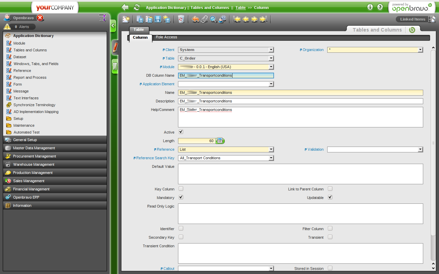
Task: Click the Search magnifier icon in toolbar
Action: 213,19
